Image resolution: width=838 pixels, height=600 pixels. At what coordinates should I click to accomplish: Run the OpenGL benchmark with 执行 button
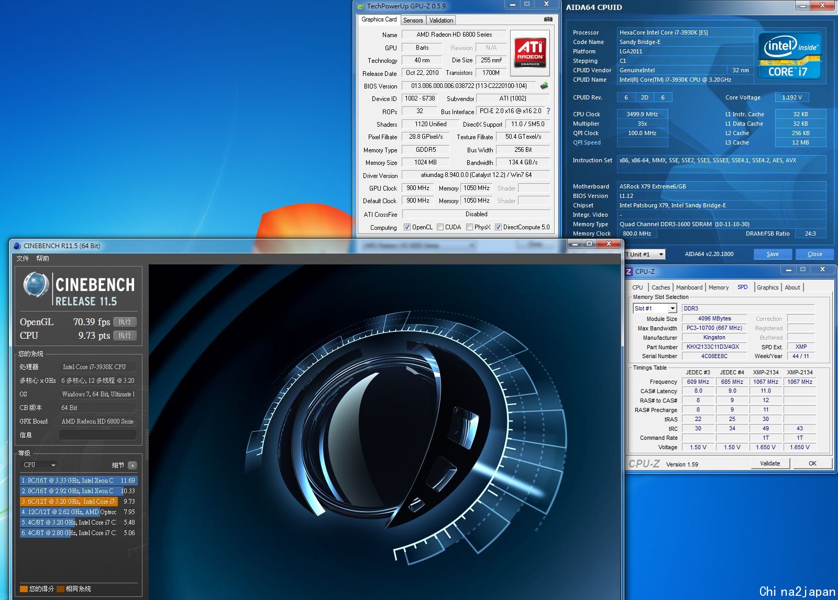click(125, 322)
